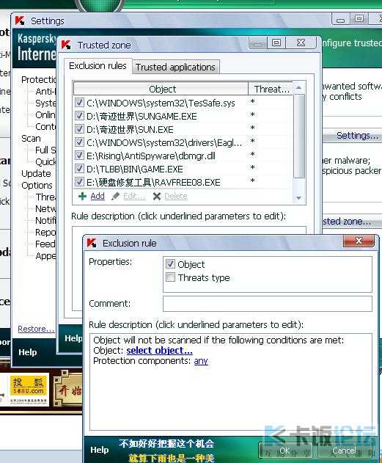Enable the Threats type checkbox
Image resolution: width=382 pixels, height=463 pixels.
point(170,277)
